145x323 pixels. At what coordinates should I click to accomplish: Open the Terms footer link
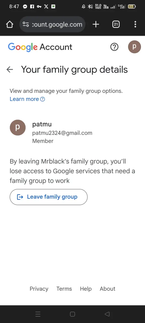pyautogui.click(x=64, y=289)
